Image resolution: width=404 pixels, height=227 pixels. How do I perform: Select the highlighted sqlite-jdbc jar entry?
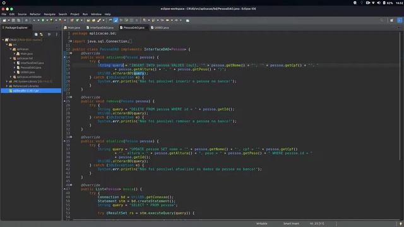click(x=31, y=91)
